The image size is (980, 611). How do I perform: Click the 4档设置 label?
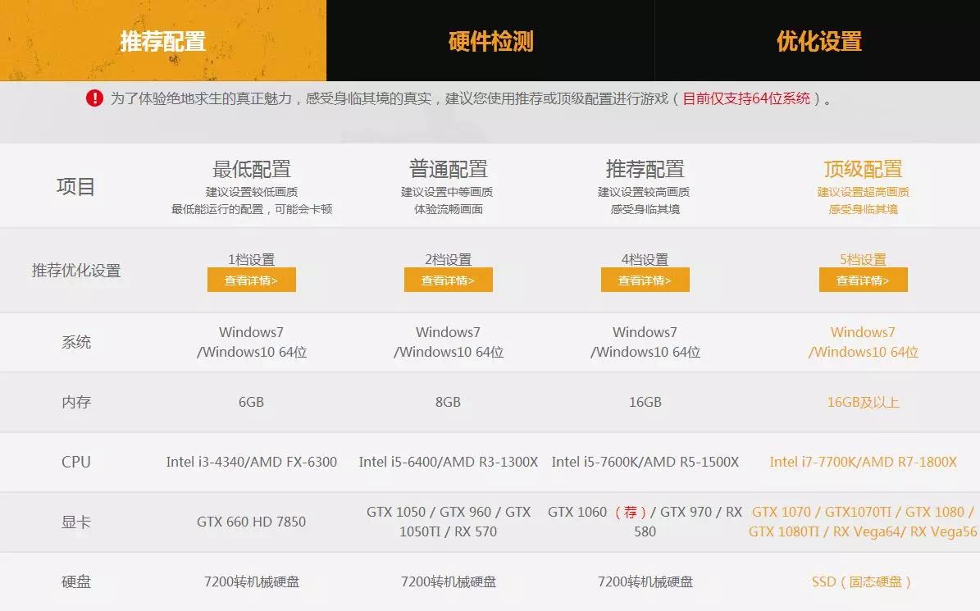(x=645, y=259)
